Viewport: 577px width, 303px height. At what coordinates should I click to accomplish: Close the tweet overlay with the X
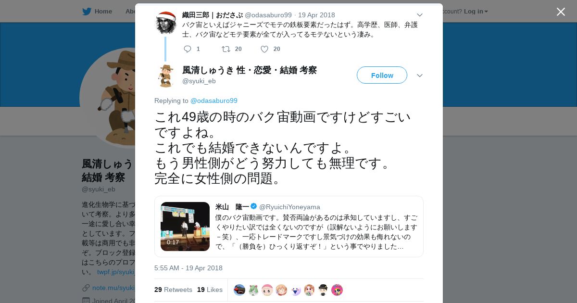pos(561,12)
